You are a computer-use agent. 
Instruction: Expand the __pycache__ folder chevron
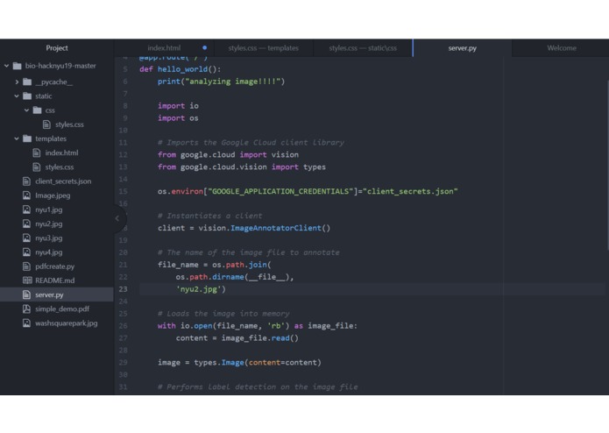coord(17,82)
